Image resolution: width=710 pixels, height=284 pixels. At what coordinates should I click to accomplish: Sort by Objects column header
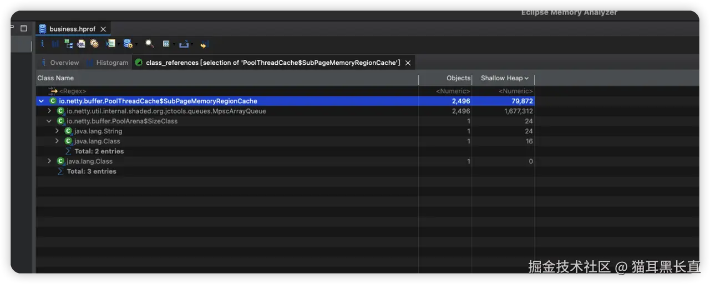click(445, 78)
